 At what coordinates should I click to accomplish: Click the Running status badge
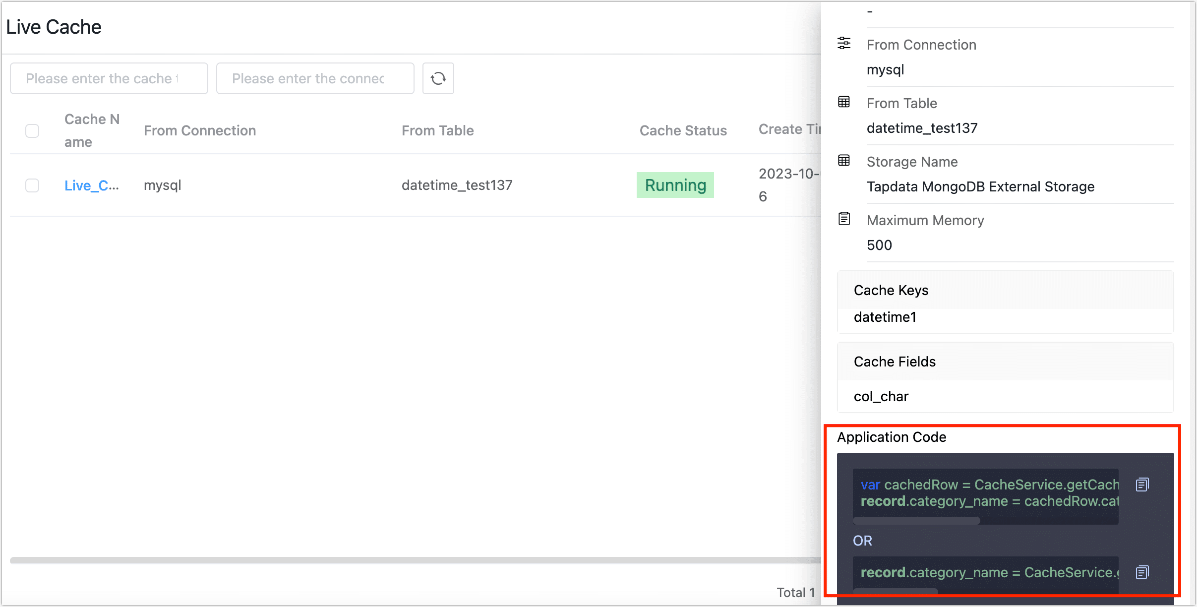click(675, 185)
